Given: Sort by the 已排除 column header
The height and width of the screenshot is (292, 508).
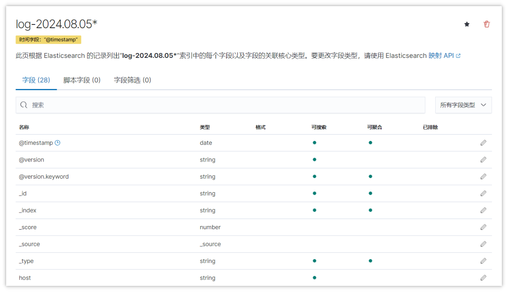Looking at the screenshot, I should [x=431, y=127].
